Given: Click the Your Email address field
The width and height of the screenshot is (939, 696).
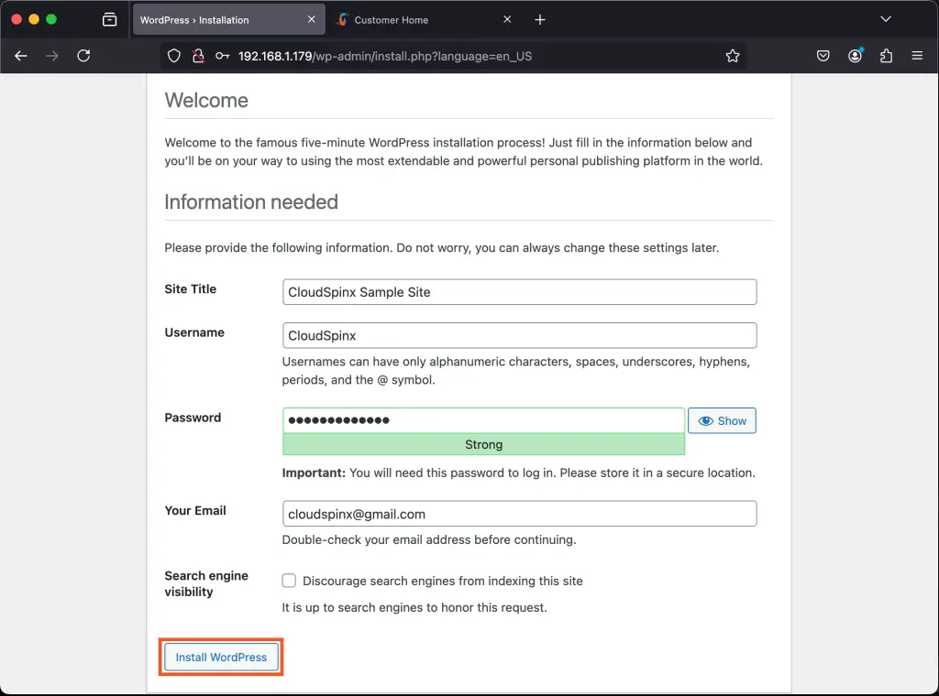Looking at the screenshot, I should pyautogui.click(x=519, y=514).
